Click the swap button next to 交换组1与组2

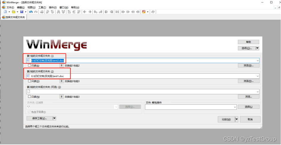tap(61, 65)
